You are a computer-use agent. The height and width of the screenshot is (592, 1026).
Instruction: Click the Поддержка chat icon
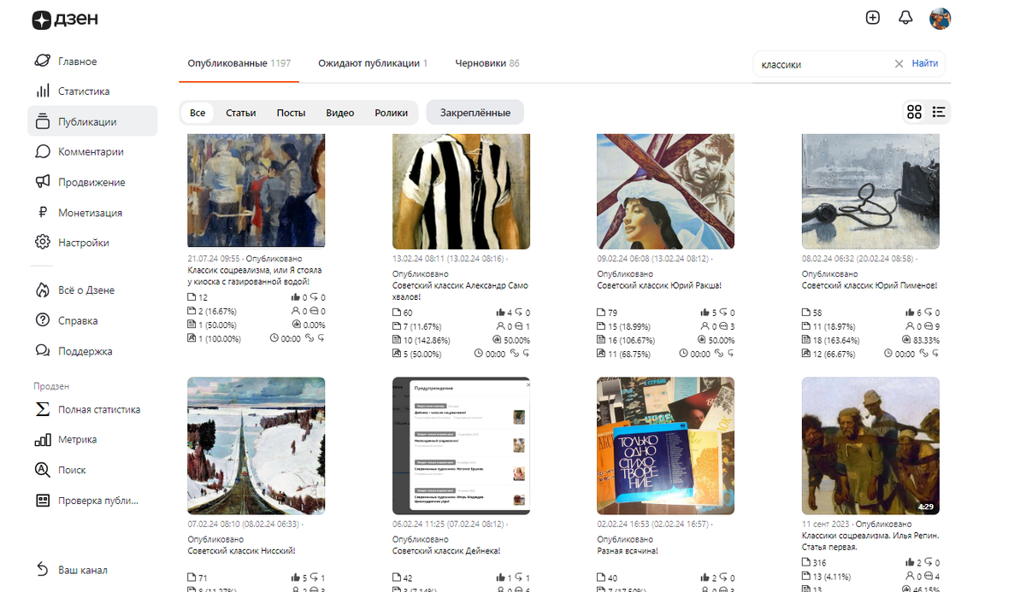click(42, 351)
